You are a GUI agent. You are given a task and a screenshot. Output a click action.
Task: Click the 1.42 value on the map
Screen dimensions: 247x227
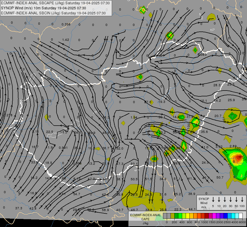pos(66,40)
